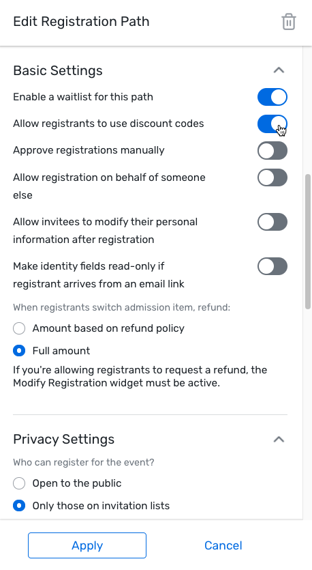
Task: Click the Full amount label text
Action: tap(61, 351)
